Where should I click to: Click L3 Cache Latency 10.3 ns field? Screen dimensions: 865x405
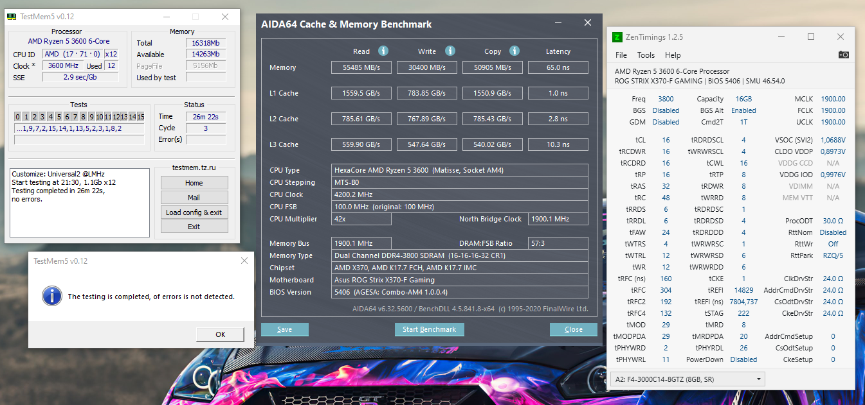(x=558, y=144)
